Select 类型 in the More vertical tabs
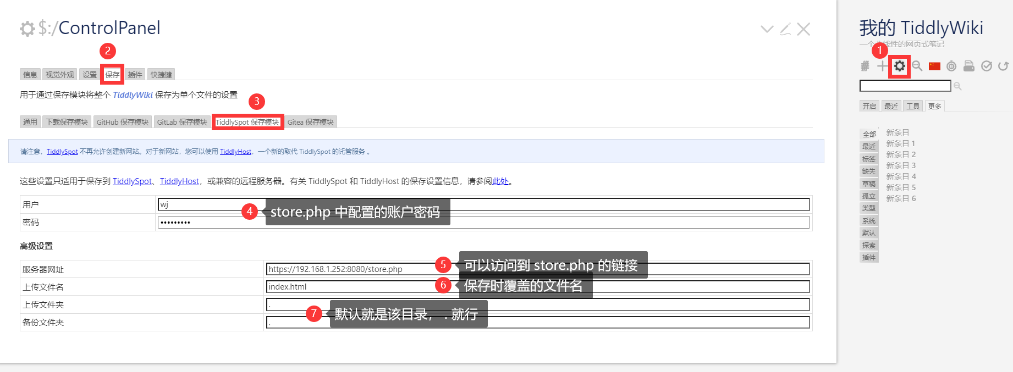The image size is (1013, 372). coord(869,208)
